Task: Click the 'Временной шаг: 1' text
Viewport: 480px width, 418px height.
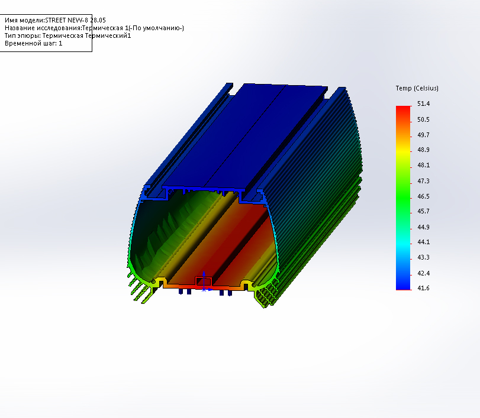Action: 33,43
